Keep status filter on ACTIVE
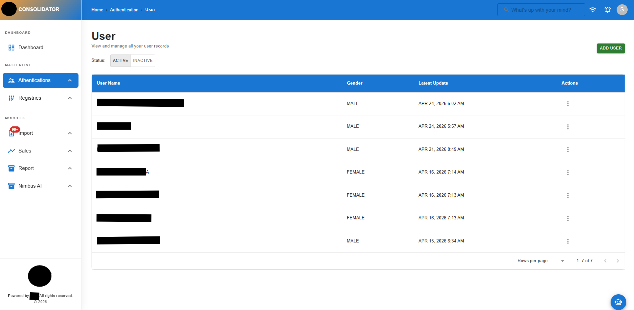The height and width of the screenshot is (310, 634). click(x=120, y=61)
